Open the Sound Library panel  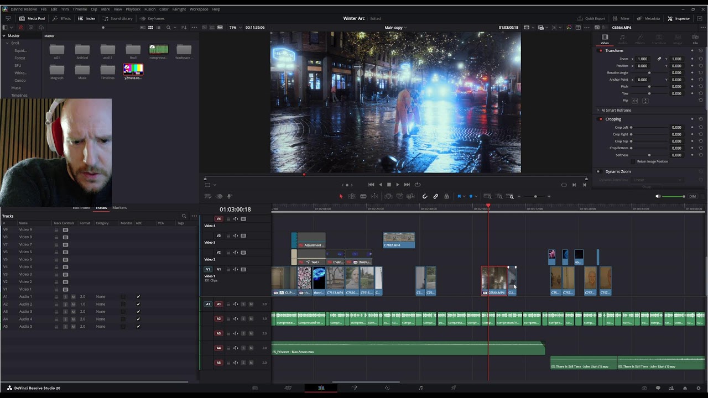point(117,18)
